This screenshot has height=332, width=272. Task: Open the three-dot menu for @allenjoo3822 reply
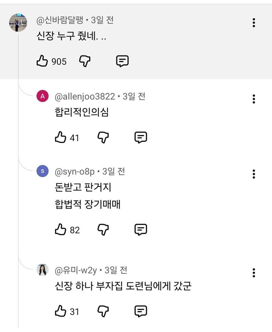pyautogui.click(x=254, y=99)
